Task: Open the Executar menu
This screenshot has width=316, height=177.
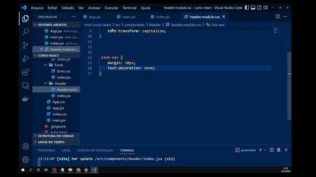Action: pos(112,8)
